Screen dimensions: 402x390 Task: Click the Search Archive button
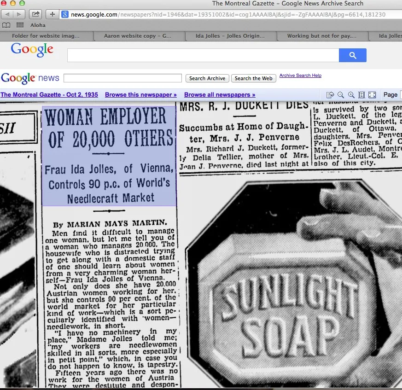(x=207, y=78)
